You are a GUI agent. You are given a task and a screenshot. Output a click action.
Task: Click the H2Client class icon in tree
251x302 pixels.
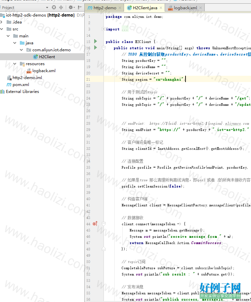point(35,57)
